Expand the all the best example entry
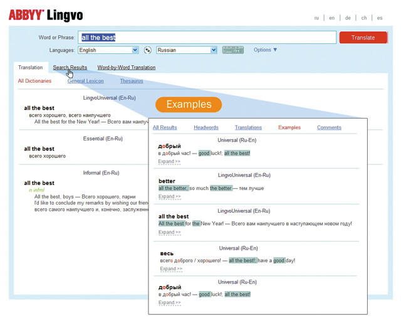The width and height of the screenshot is (401, 323). 170,232
